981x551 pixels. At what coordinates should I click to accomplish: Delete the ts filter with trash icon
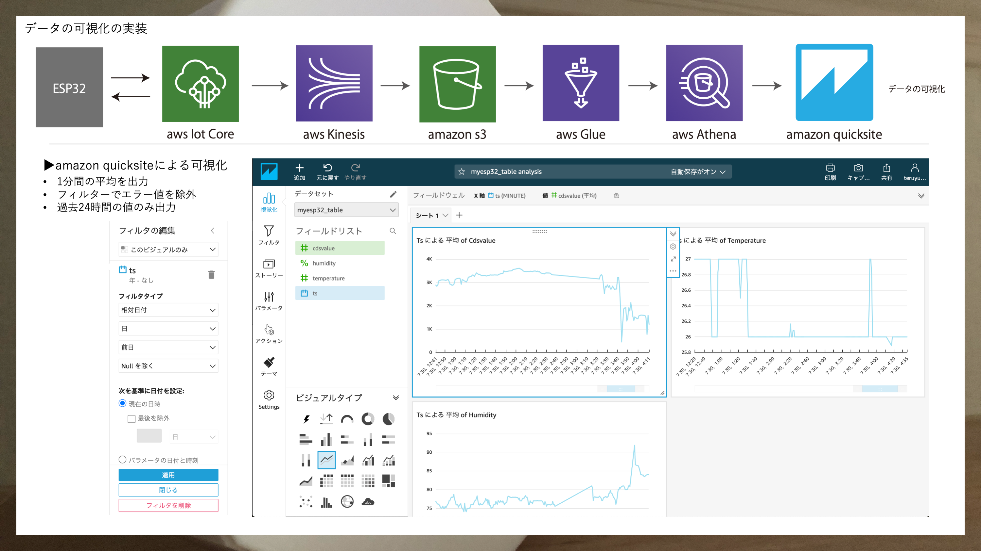coord(212,275)
